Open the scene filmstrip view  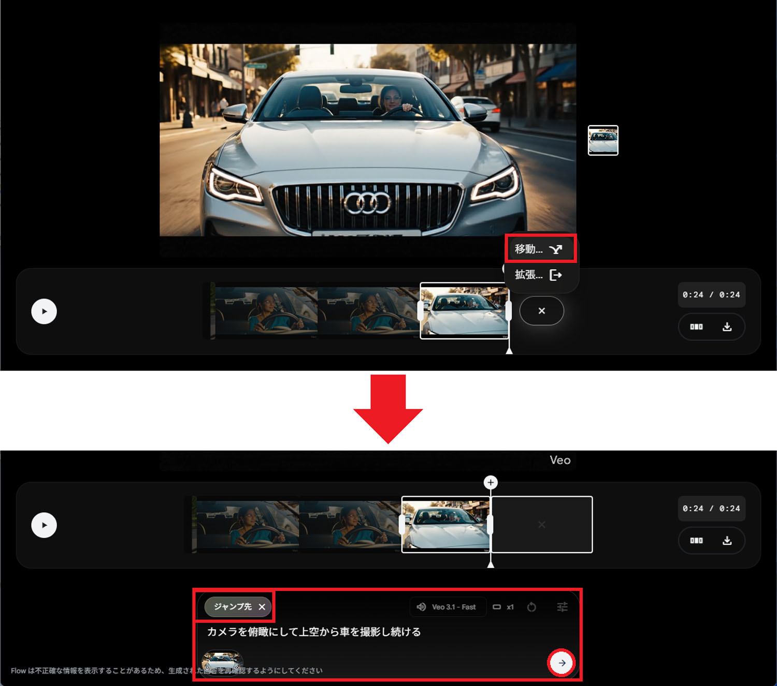pyautogui.click(x=697, y=327)
